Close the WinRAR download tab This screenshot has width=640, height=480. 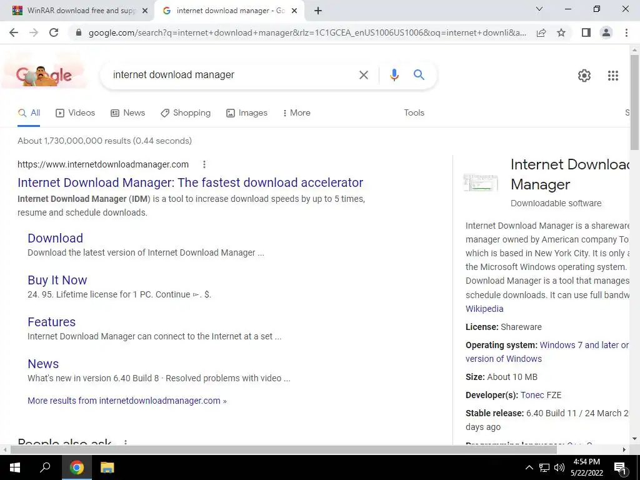144,11
